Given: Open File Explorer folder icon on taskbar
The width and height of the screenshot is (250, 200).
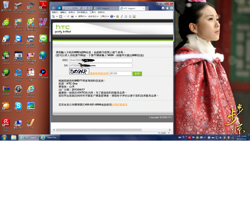Looking at the screenshot, I should [14, 137].
